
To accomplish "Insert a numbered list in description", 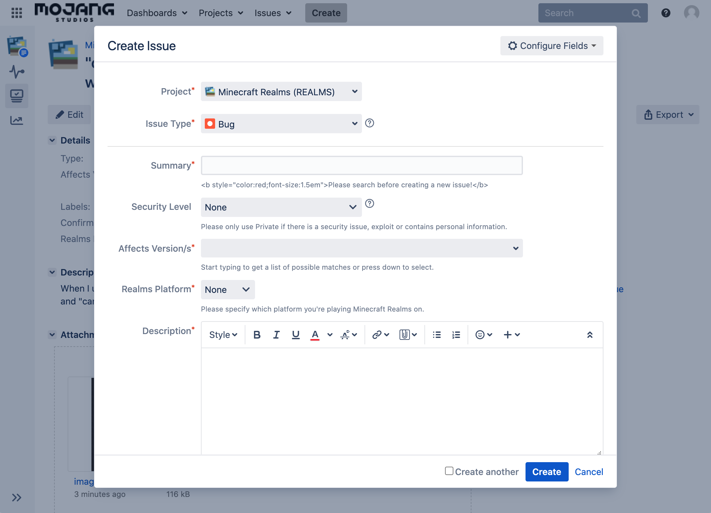I will [456, 335].
